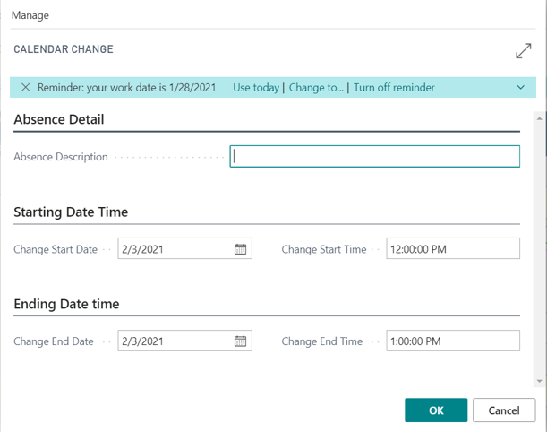Screen dimensions: 547x432
Task: Click 'Turn off reminder' link
Action: coord(394,88)
